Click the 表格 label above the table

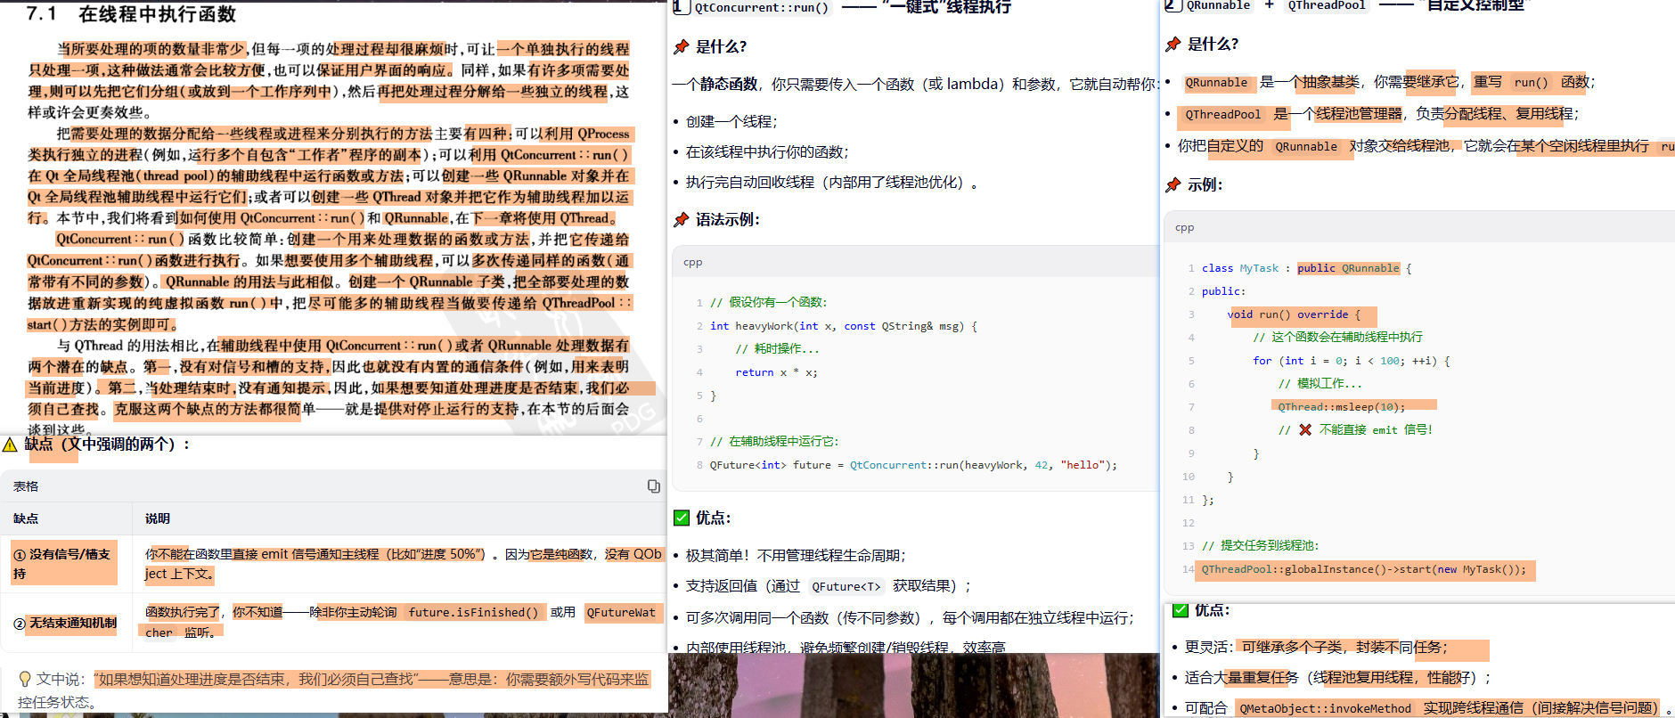tap(26, 486)
